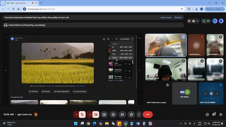This screenshot has height=127, width=226.
Task: Bookmark this page with the star icon
Action: tap(182, 9)
